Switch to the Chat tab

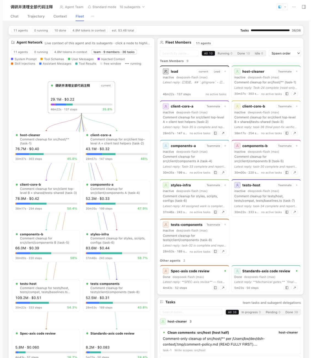click(x=14, y=16)
